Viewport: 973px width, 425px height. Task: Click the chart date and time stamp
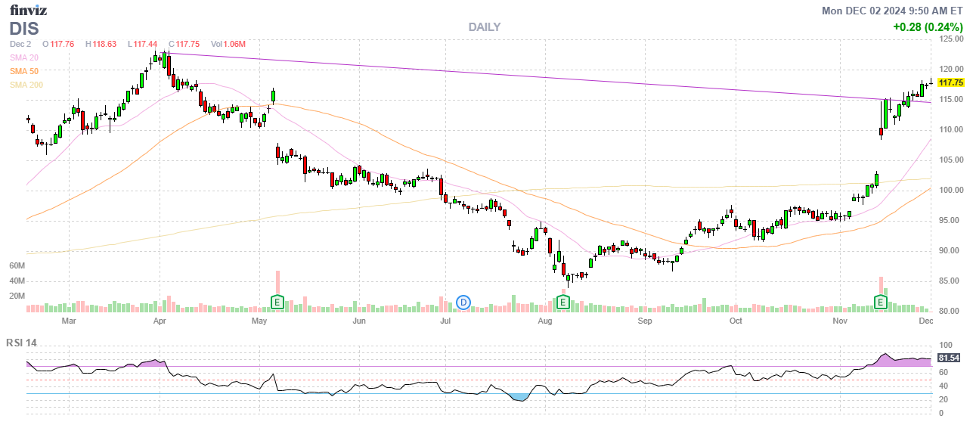click(x=893, y=11)
